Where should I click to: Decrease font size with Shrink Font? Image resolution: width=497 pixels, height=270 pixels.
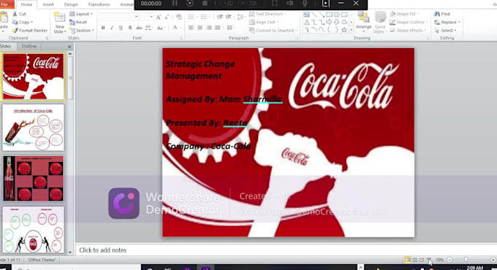167,17
